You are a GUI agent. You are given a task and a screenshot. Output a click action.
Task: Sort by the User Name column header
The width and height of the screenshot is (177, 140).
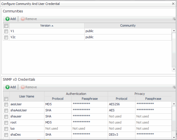coord(27,96)
